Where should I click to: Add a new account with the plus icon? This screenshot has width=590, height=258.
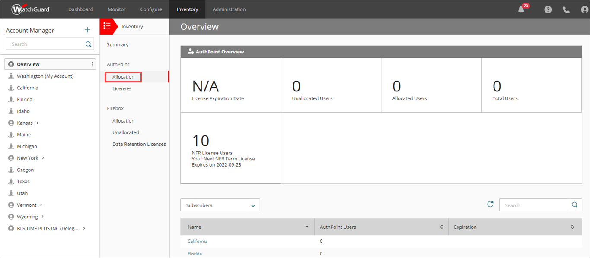87,29
